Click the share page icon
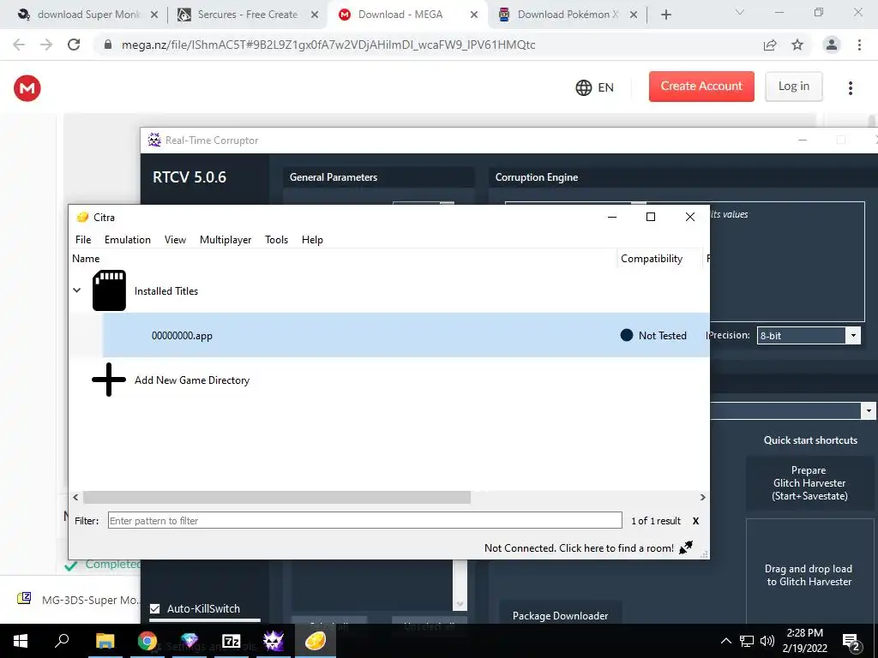This screenshot has height=658, width=878. pos(770,45)
